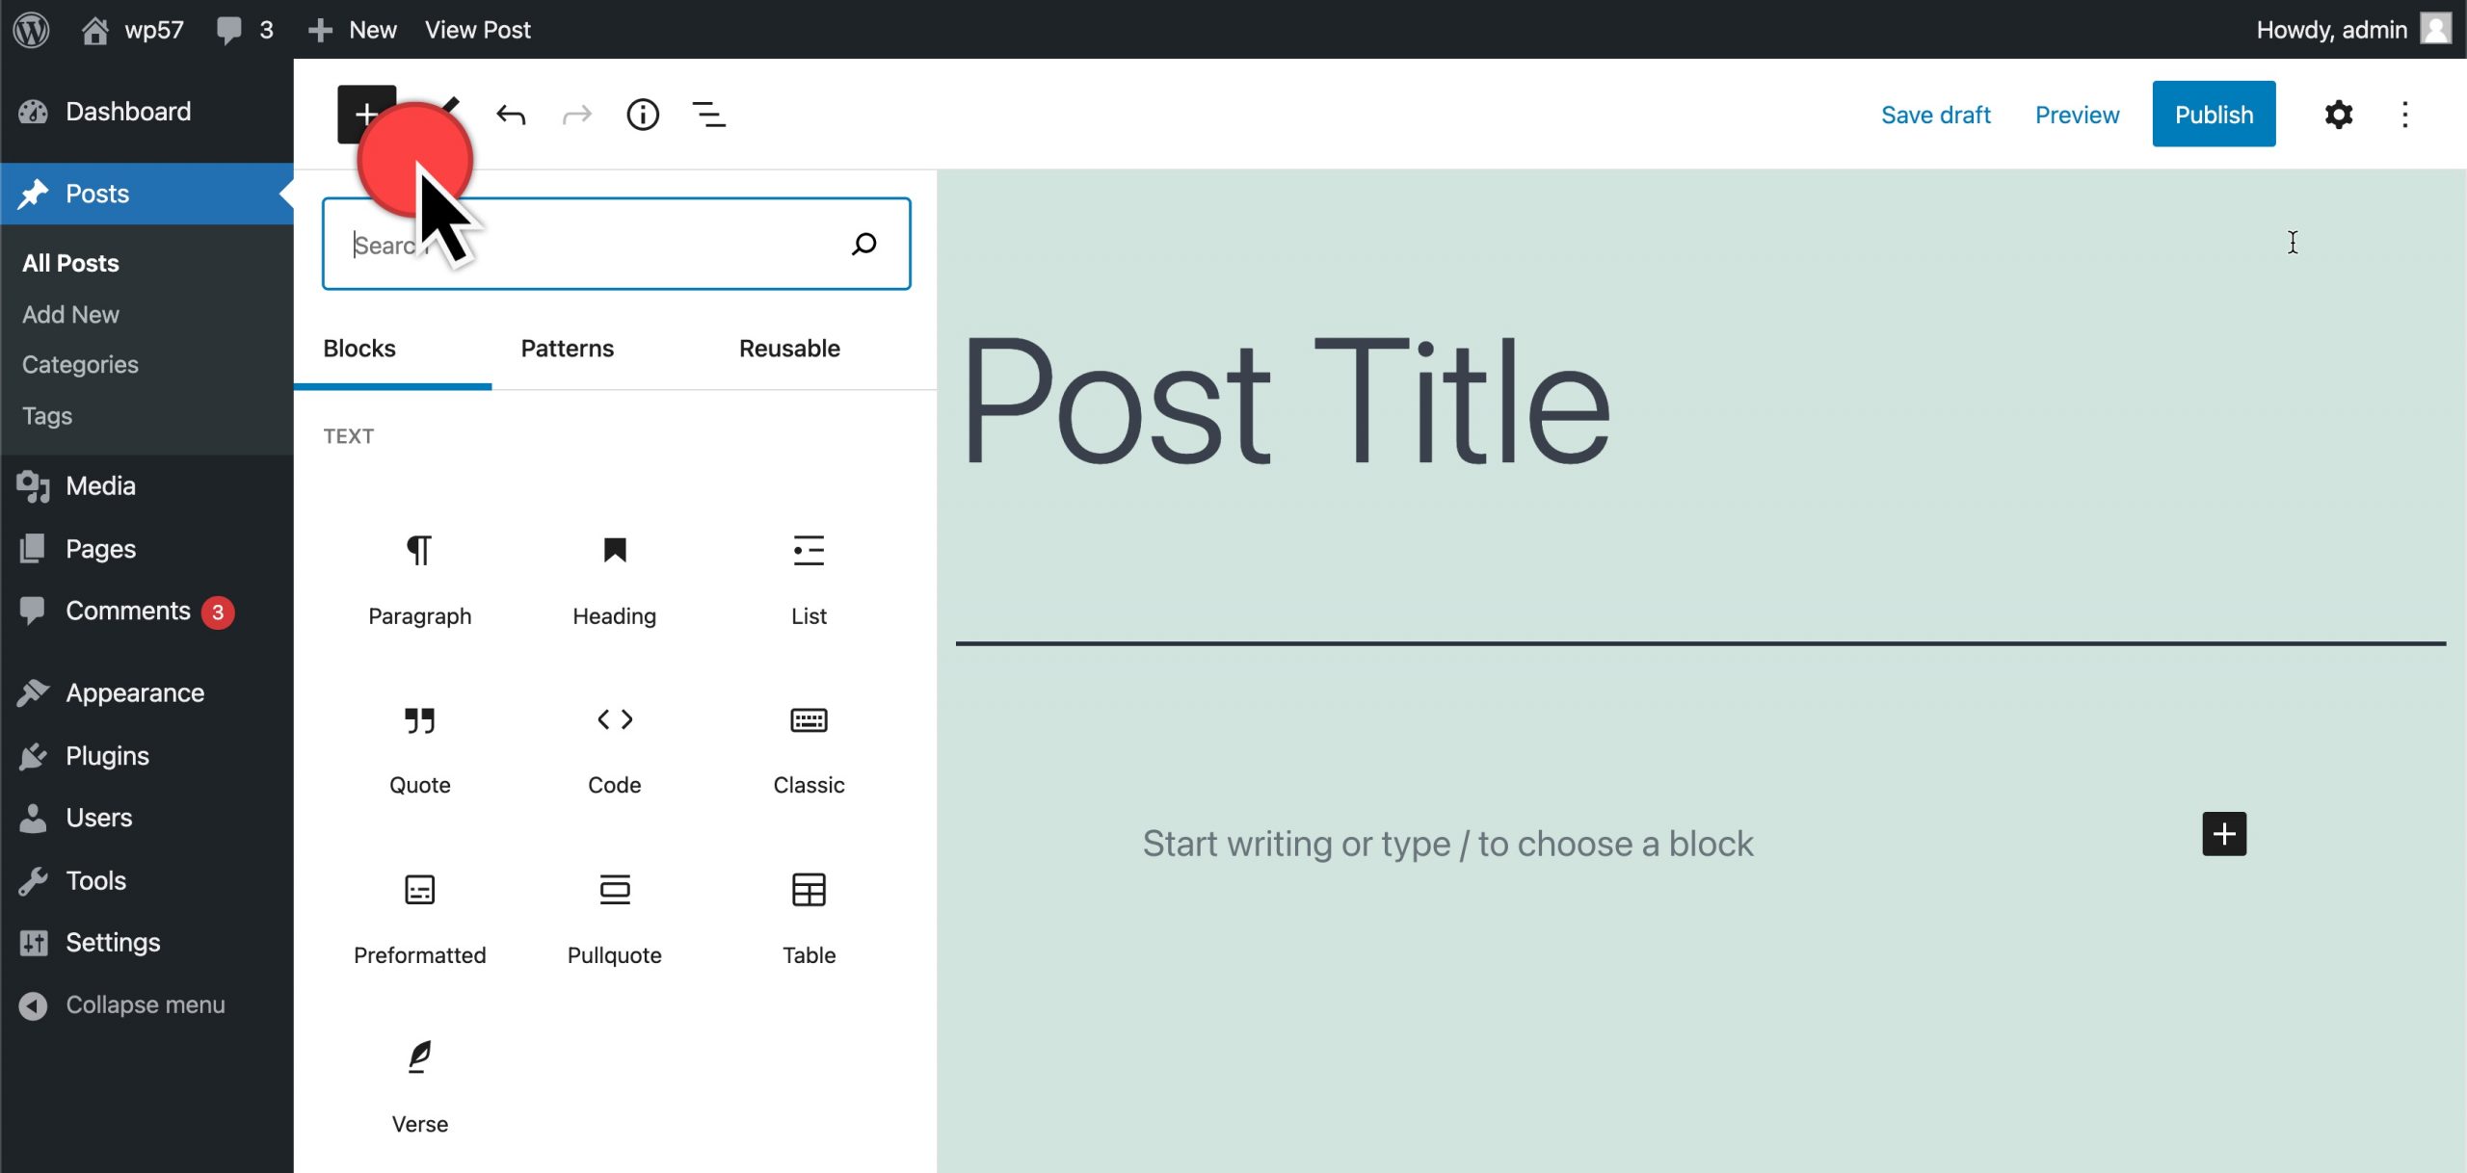Select the Verse block icon
Image resolution: width=2467 pixels, height=1173 pixels.
point(419,1058)
